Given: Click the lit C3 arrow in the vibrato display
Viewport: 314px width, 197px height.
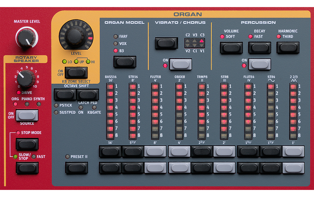Looking at the screenshot, I should click(x=202, y=41).
